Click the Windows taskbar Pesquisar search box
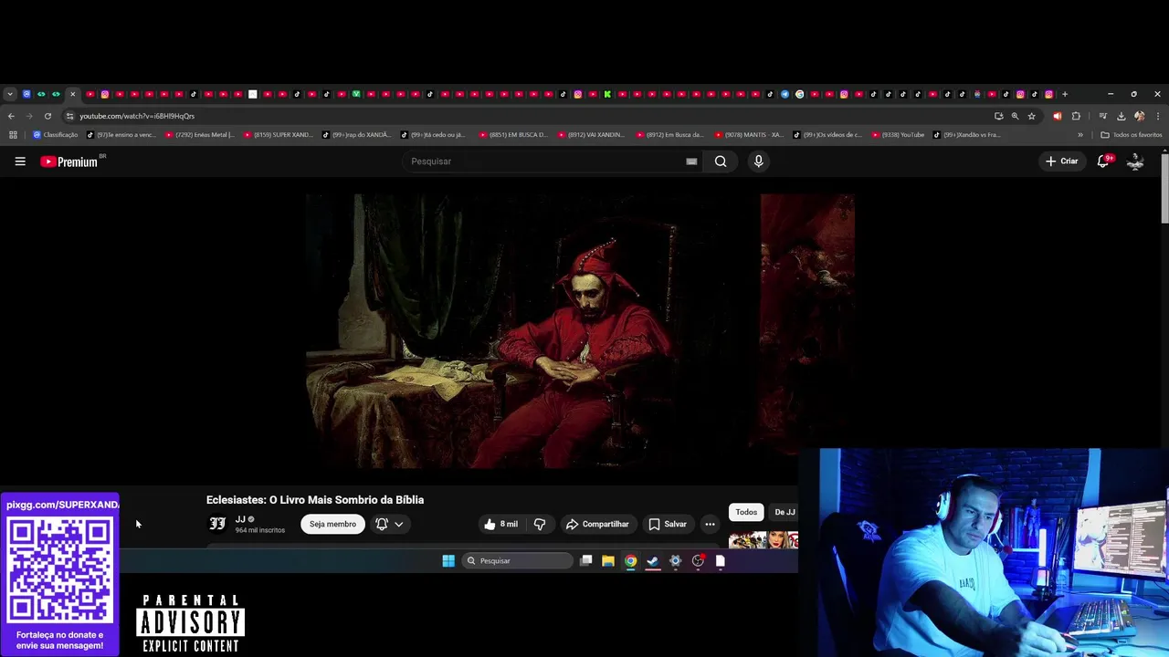Image resolution: width=1169 pixels, height=657 pixels. [517, 561]
